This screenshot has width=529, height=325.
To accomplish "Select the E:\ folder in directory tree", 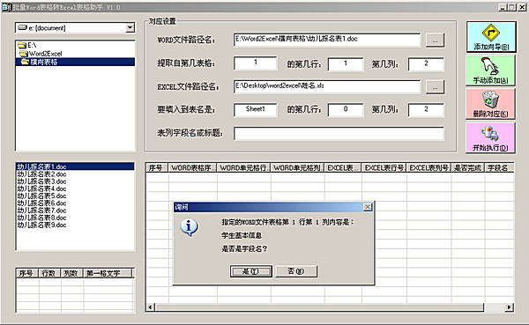I will click(x=27, y=45).
